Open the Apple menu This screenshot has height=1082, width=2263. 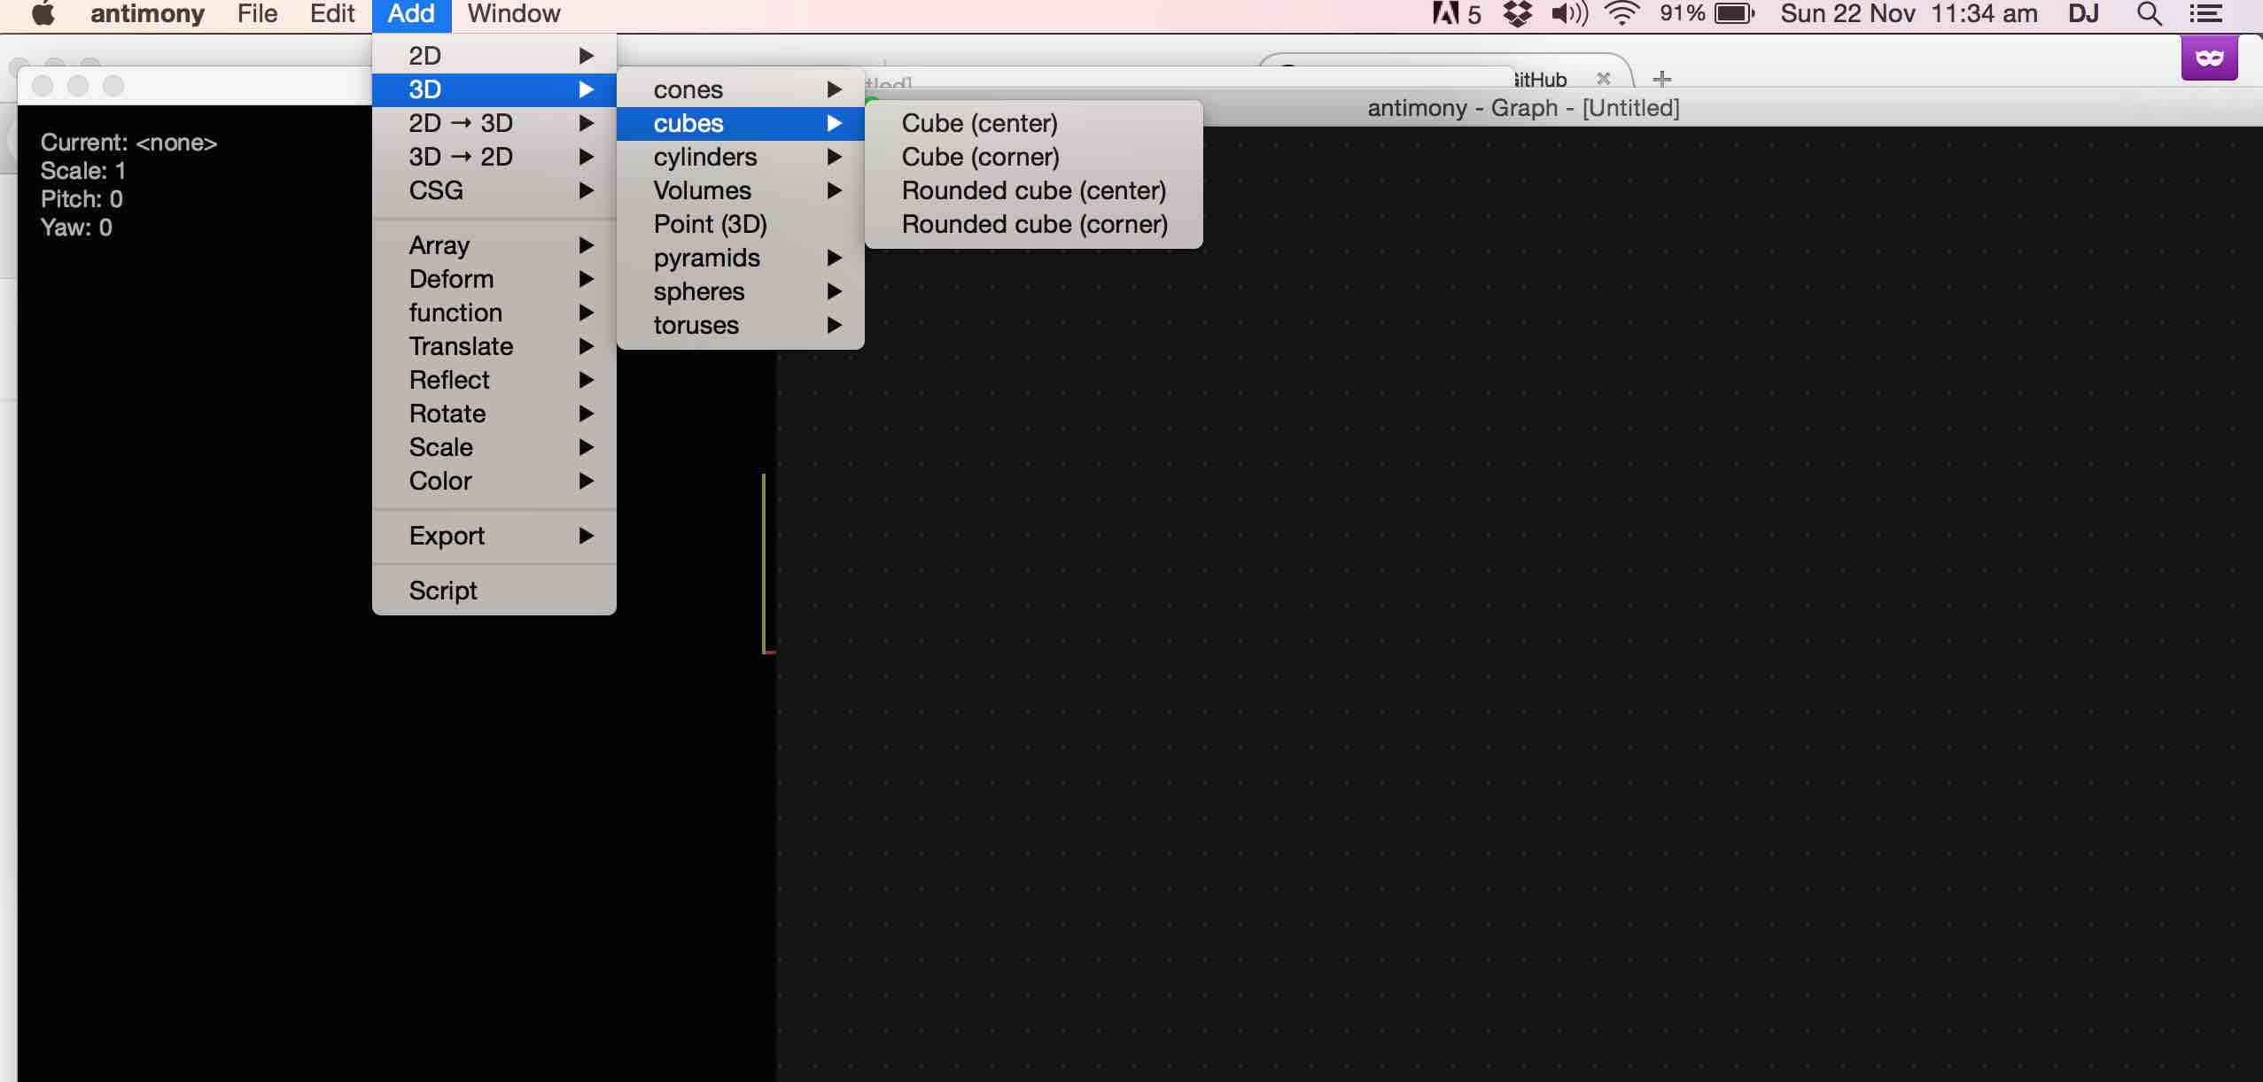point(43,14)
